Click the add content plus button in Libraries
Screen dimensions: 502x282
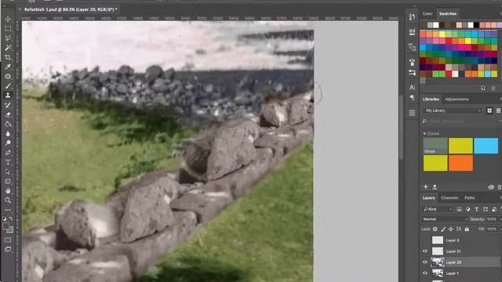coord(425,186)
